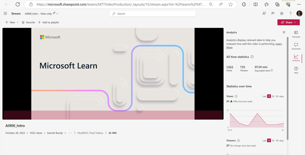305x155 pixels.
Task: Show info for All time statistics
Action: point(252,57)
